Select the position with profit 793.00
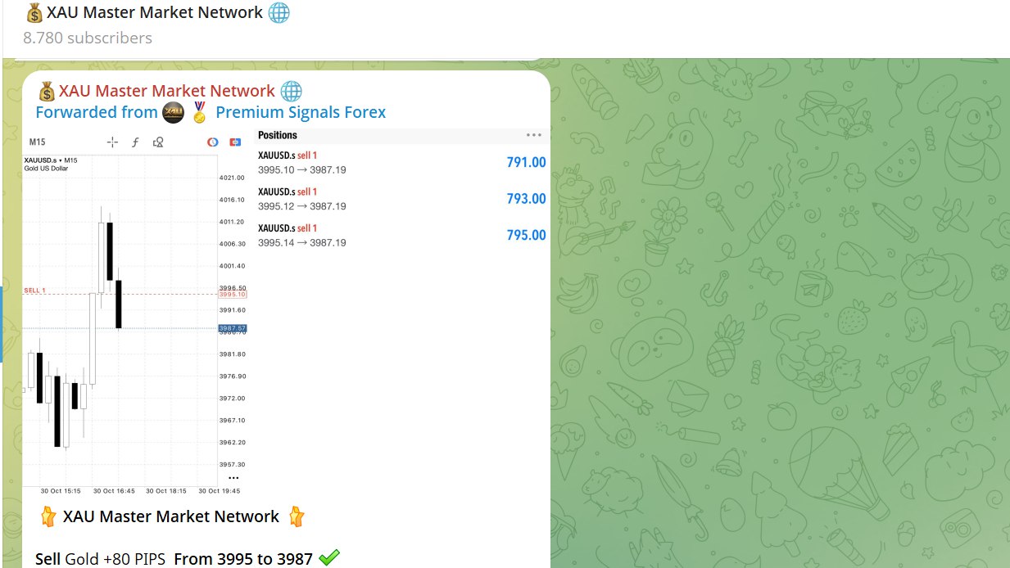 (401, 199)
